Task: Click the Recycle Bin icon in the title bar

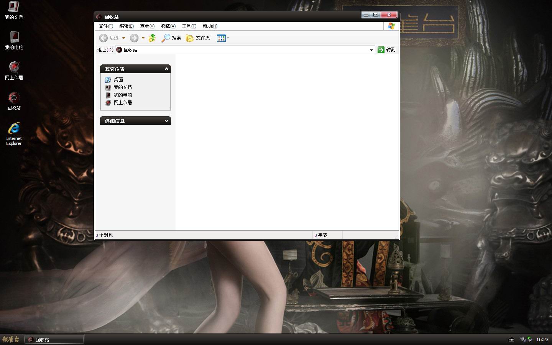Action: pos(99,17)
